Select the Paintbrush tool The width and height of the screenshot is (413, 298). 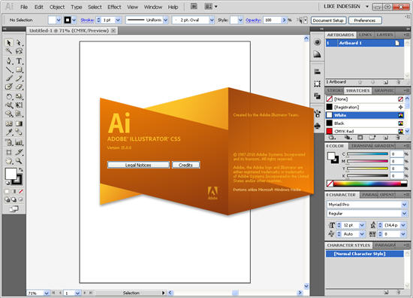[9, 78]
